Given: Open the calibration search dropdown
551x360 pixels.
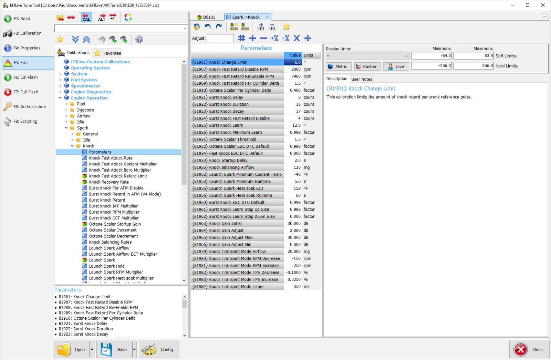Looking at the screenshot, I should tap(185, 29).
